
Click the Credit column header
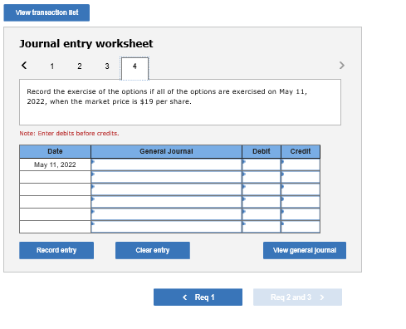301,151
